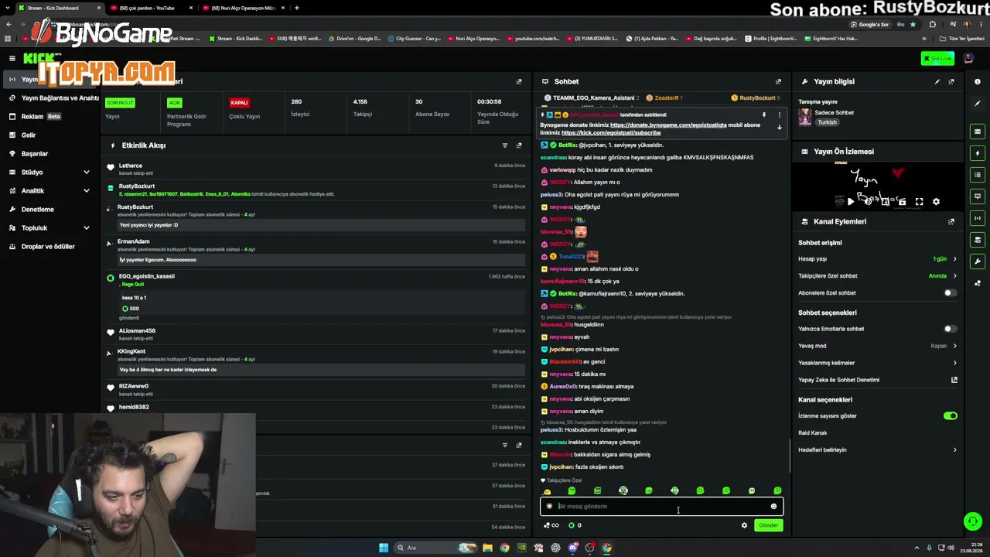
Task: Open a new browser tab
Action: [297, 8]
